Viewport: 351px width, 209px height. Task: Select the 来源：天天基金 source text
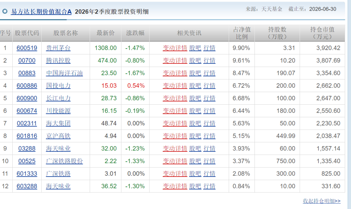264,9
